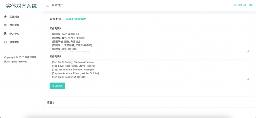Click the Copyright © 2025 footer text
The height and width of the screenshot is (118, 256).
[x=20, y=59]
